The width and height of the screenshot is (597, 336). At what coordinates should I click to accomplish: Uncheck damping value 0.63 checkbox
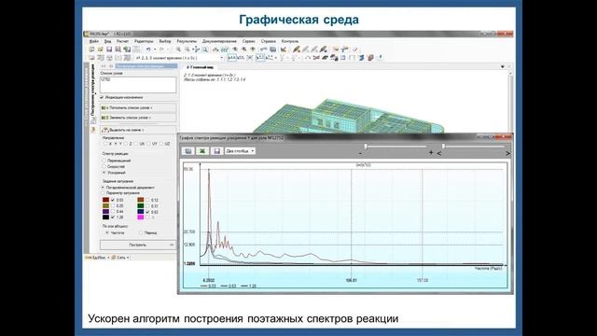pos(147,212)
